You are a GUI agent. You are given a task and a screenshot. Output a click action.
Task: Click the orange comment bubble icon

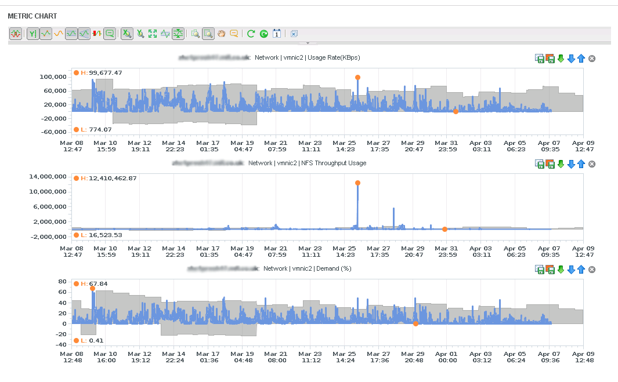coord(234,34)
